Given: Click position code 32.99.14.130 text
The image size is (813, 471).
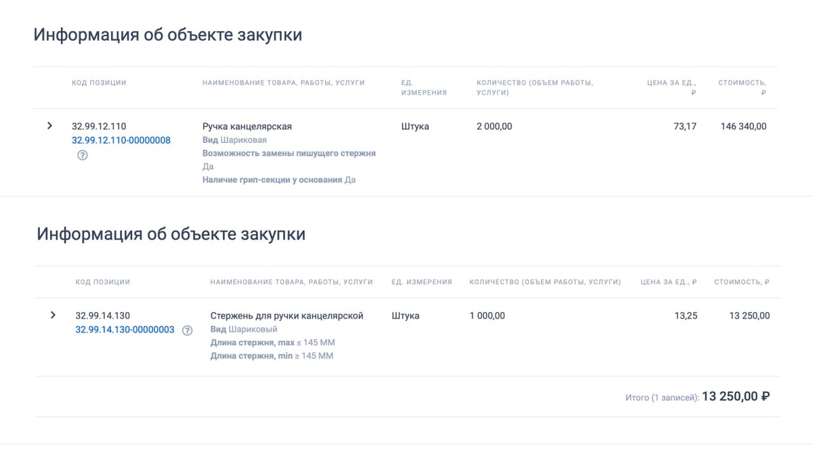Looking at the screenshot, I should tap(102, 316).
